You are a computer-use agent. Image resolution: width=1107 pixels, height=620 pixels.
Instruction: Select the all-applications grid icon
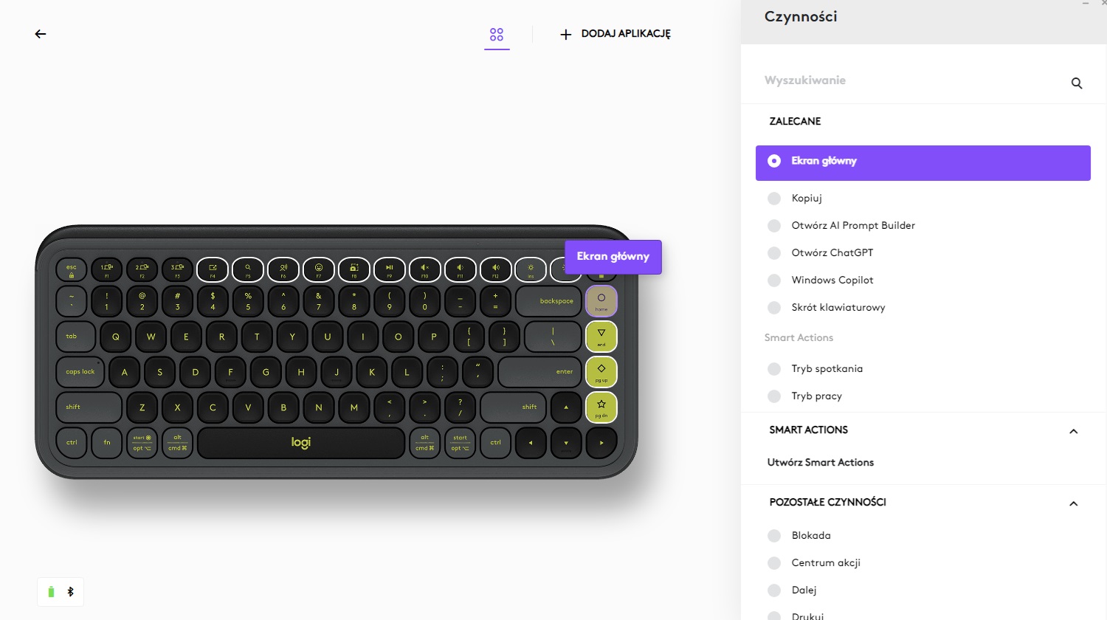pyautogui.click(x=497, y=34)
